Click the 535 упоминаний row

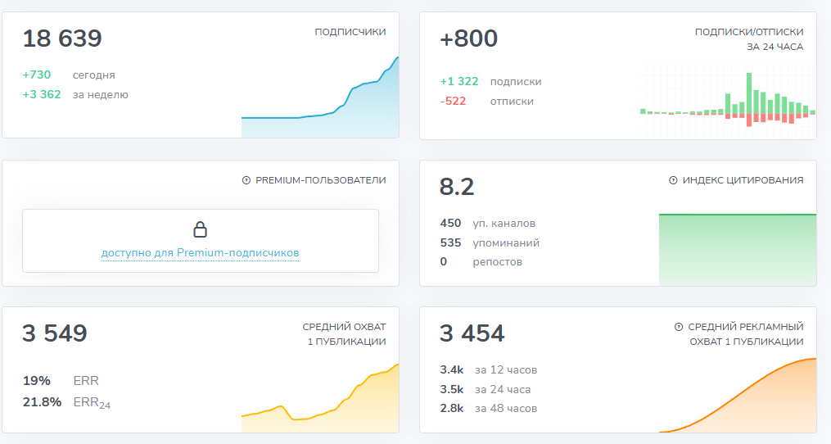490,243
